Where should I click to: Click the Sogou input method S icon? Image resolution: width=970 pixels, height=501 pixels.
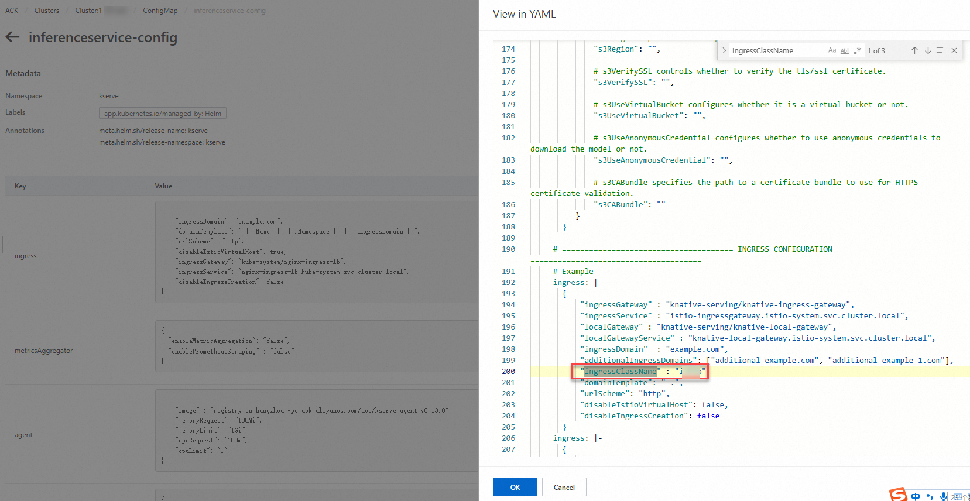coord(899,495)
